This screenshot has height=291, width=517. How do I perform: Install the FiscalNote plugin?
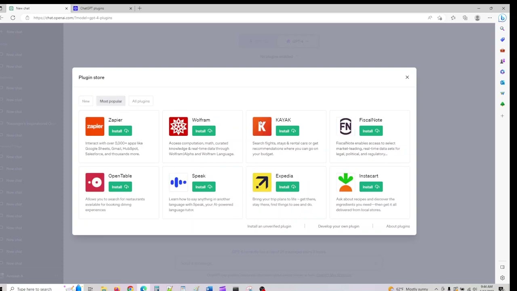tap(371, 131)
